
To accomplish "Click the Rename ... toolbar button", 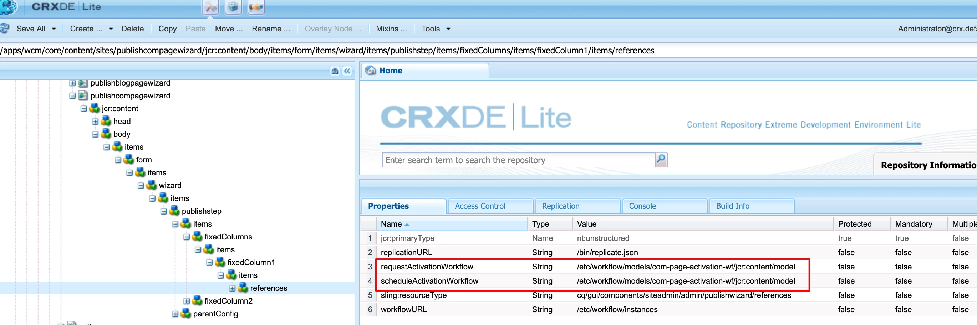I will (x=271, y=29).
